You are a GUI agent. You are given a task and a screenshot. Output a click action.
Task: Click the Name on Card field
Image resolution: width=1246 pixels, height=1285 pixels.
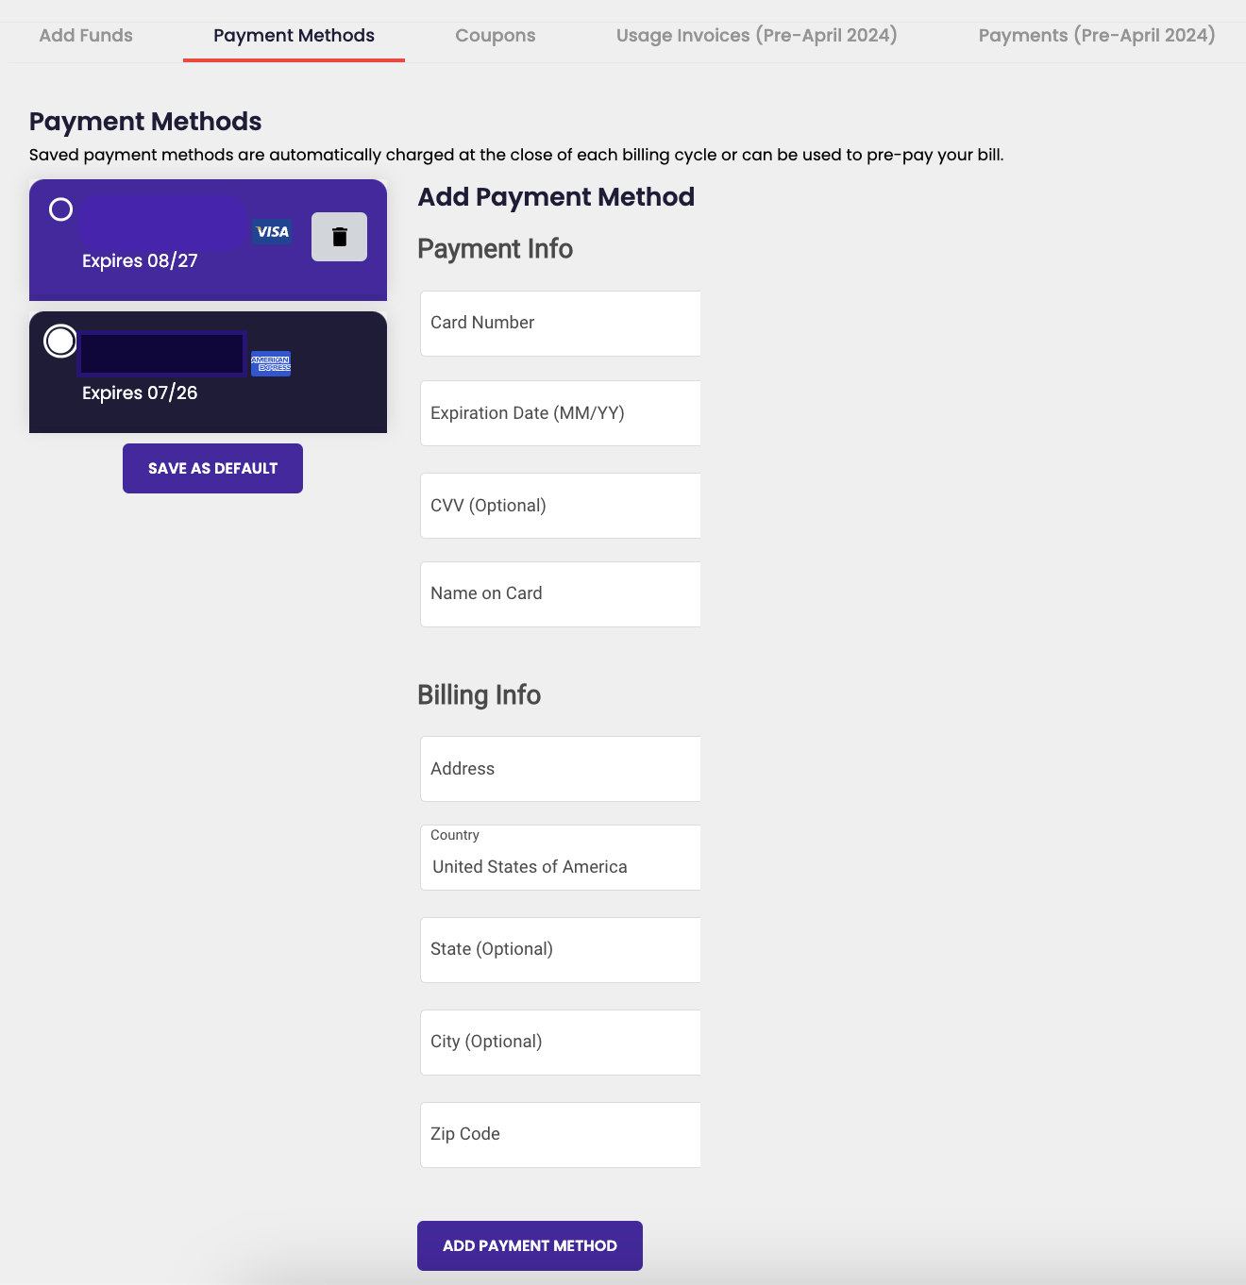[x=561, y=594]
